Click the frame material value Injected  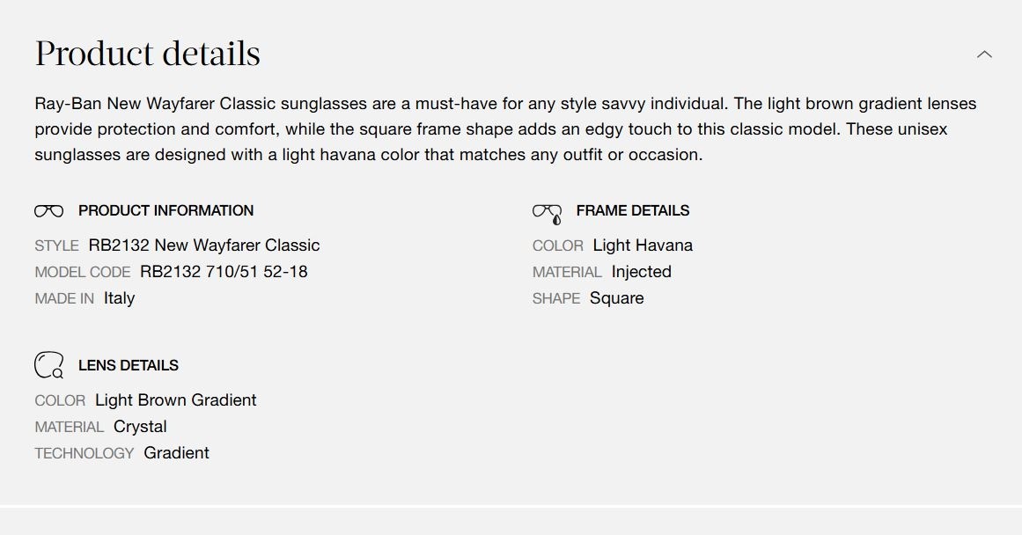[641, 272]
